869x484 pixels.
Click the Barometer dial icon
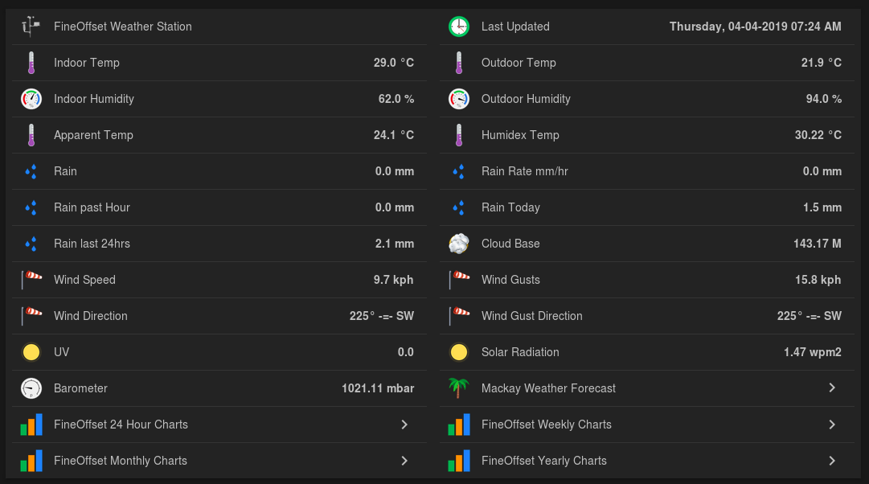(31, 388)
